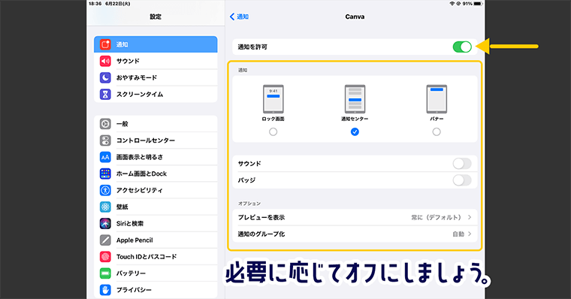Open the 壁紙 wallpaper flower icon
This screenshot has width=571, height=299.
pos(105,207)
